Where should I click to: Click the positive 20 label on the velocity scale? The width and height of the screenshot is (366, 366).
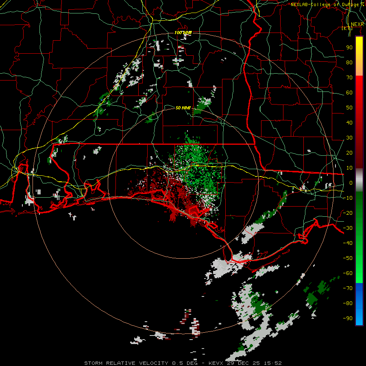(x=349, y=153)
